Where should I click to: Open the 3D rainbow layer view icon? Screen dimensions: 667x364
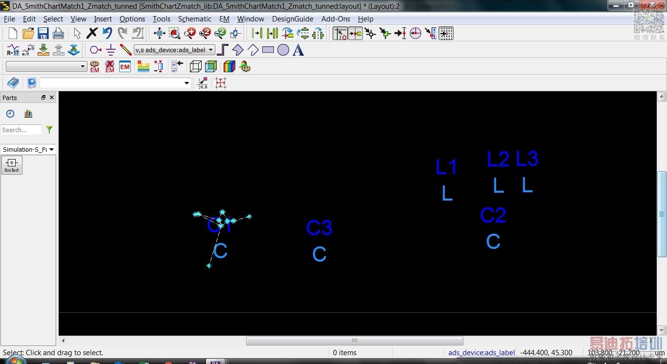coord(229,66)
